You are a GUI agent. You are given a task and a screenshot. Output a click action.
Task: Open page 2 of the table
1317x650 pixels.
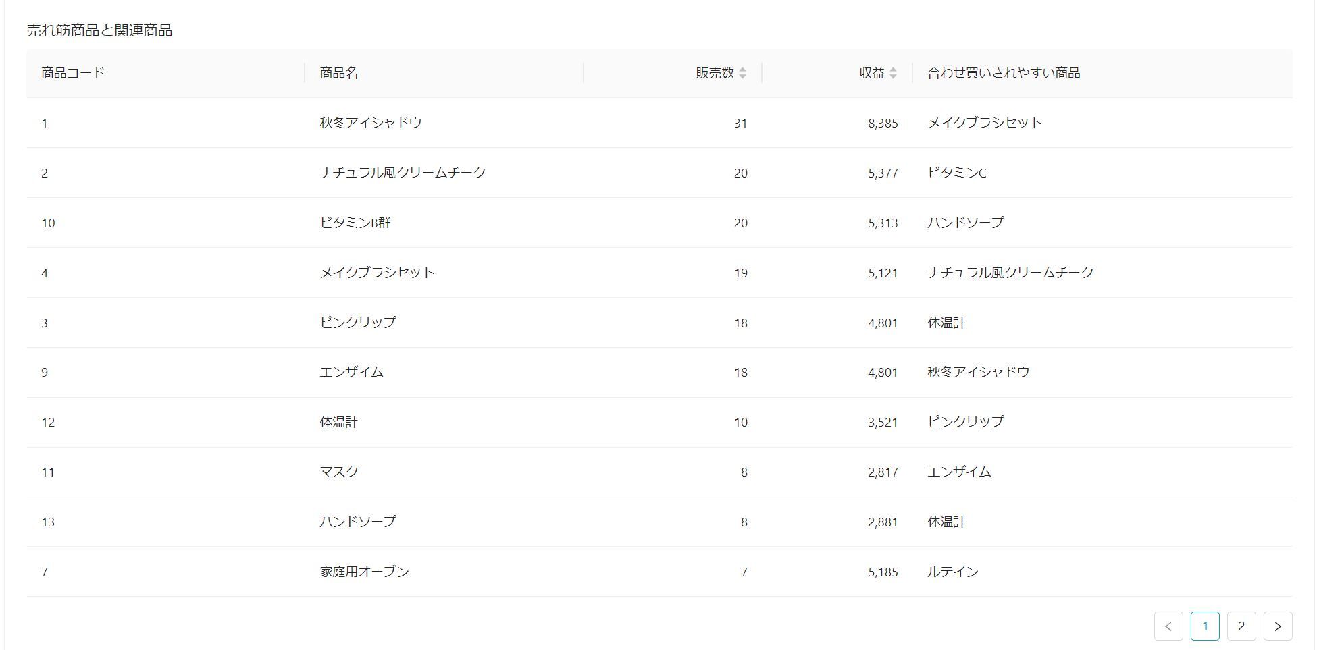(1241, 626)
